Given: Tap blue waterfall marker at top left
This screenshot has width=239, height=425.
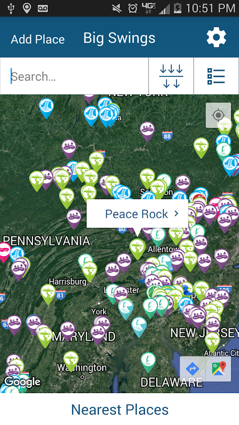Looking at the screenshot, I should pyautogui.click(x=46, y=108).
